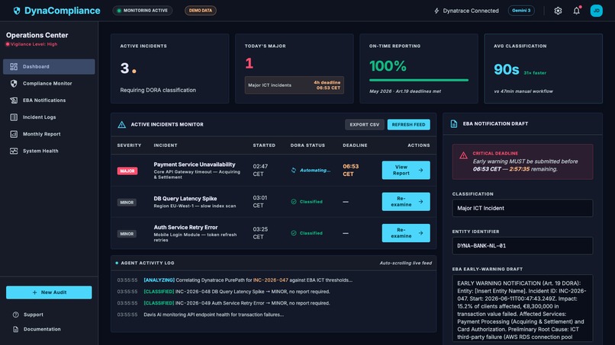Open Compliance Monitor in sidebar
This screenshot has width=615, height=345.
click(x=49, y=84)
